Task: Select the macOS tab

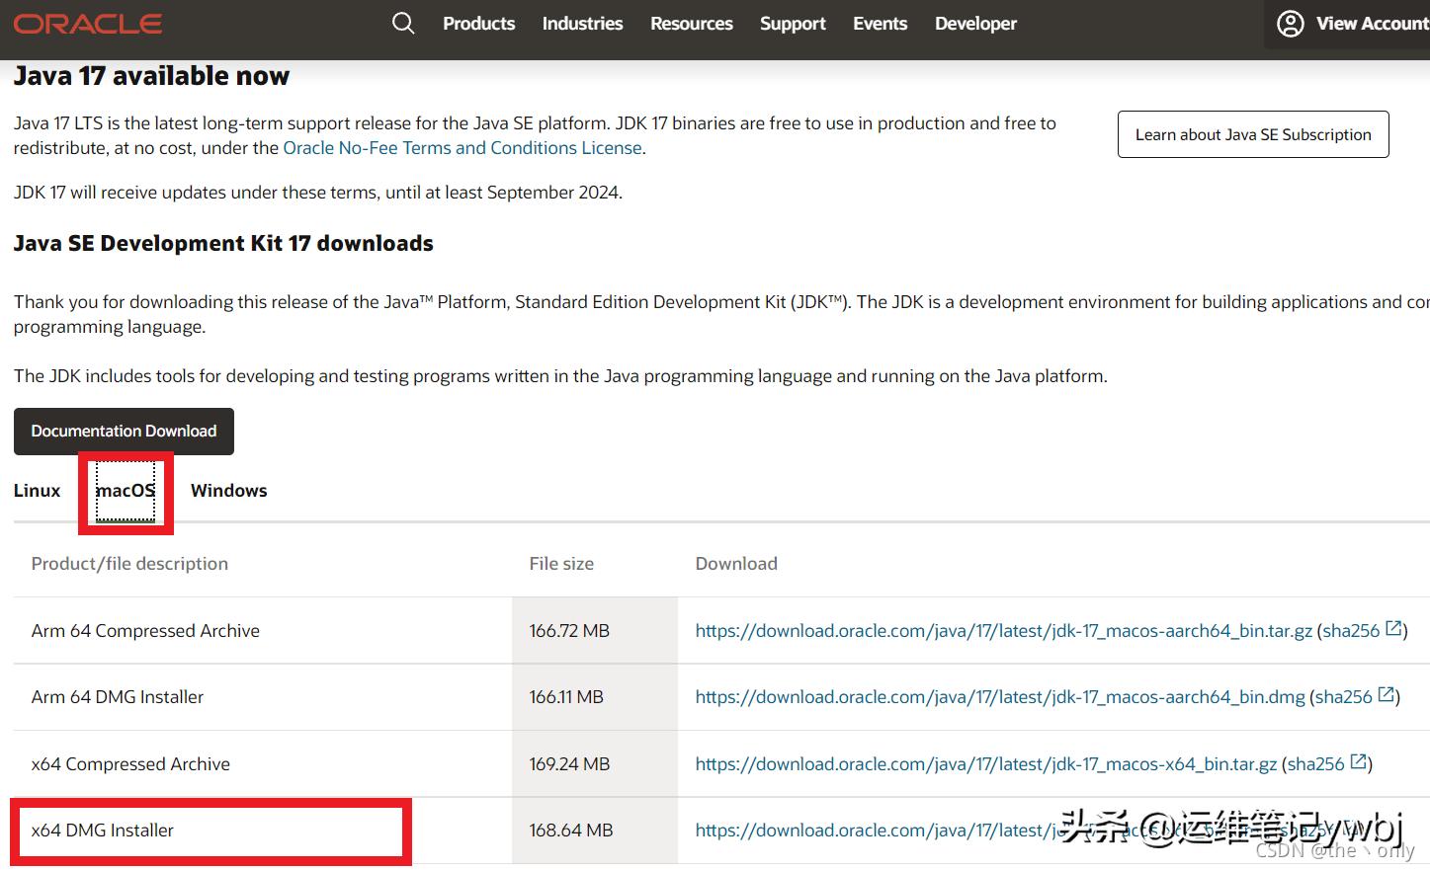Action: tap(126, 491)
